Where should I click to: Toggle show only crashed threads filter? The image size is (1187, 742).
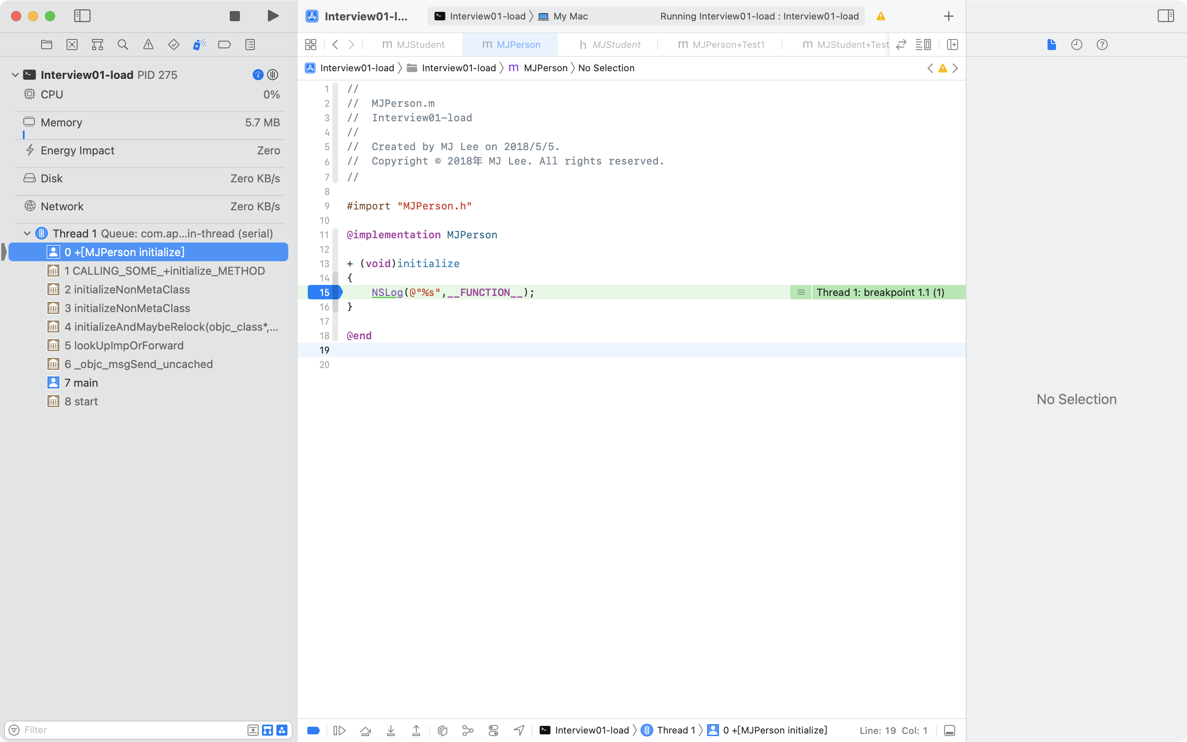coord(253,730)
